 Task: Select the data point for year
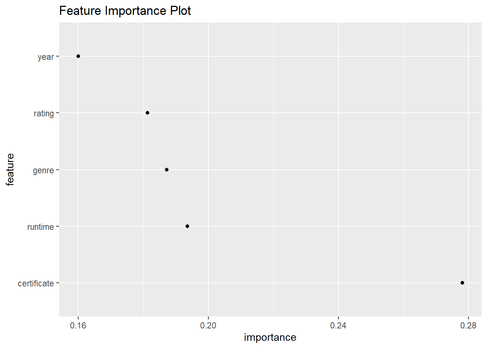[78, 56]
